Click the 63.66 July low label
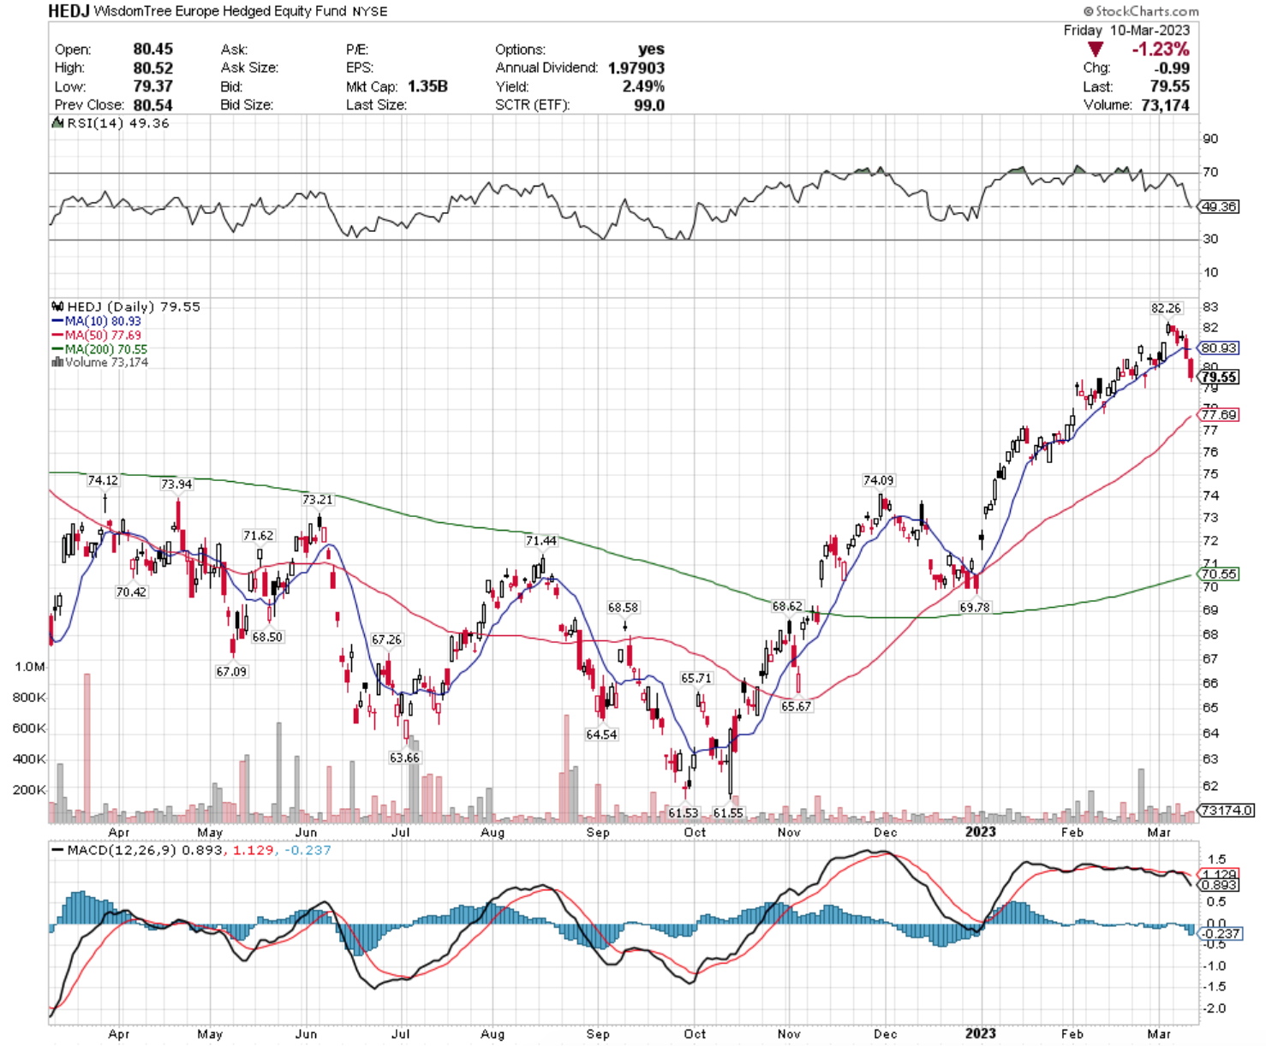 click(404, 758)
